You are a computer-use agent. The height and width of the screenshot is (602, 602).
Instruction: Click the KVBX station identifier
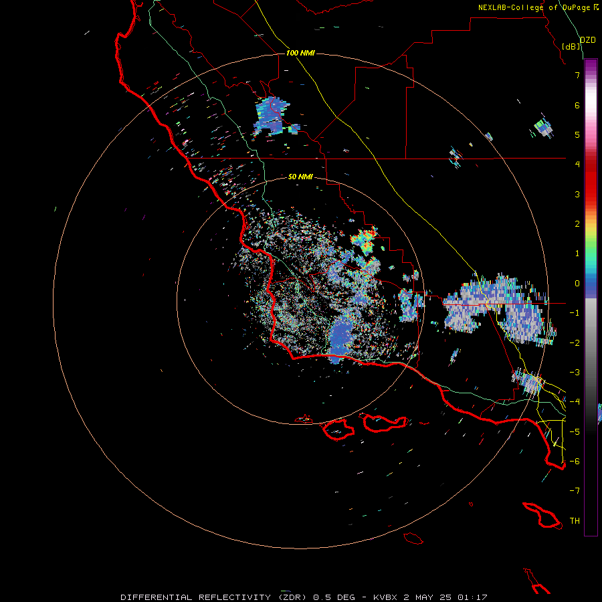pos(385,597)
